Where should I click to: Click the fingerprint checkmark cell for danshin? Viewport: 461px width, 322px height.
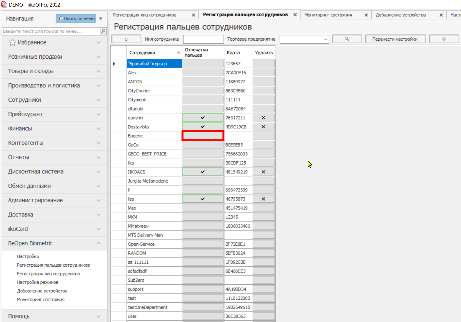(203, 118)
